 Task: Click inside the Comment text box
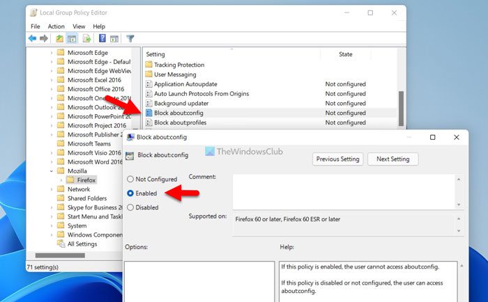pyautogui.click(x=344, y=191)
